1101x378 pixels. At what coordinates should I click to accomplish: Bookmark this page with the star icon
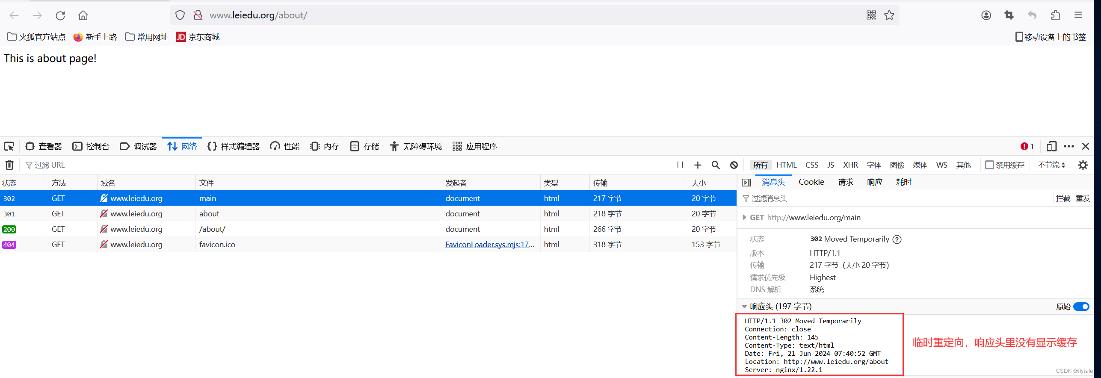coord(889,15)
